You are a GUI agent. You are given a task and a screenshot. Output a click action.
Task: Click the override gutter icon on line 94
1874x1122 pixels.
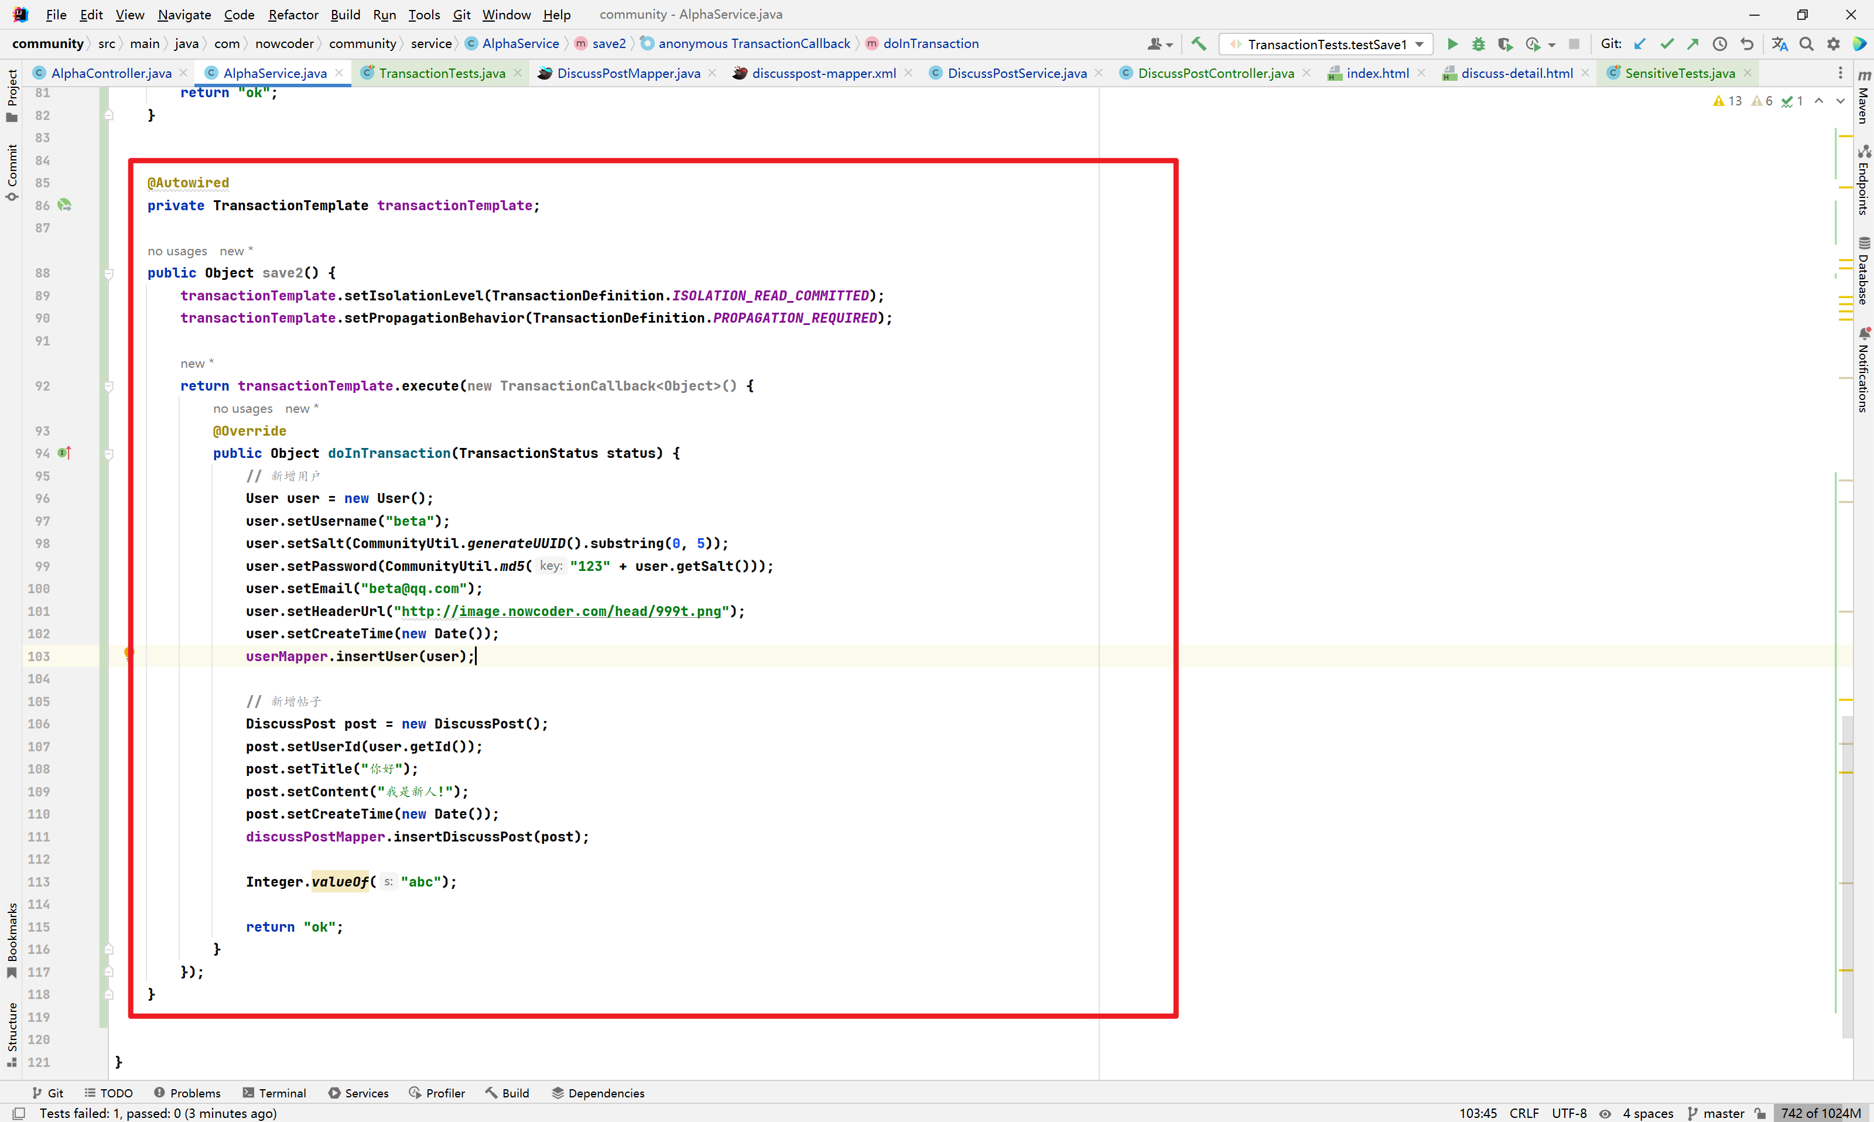[64, 453]
